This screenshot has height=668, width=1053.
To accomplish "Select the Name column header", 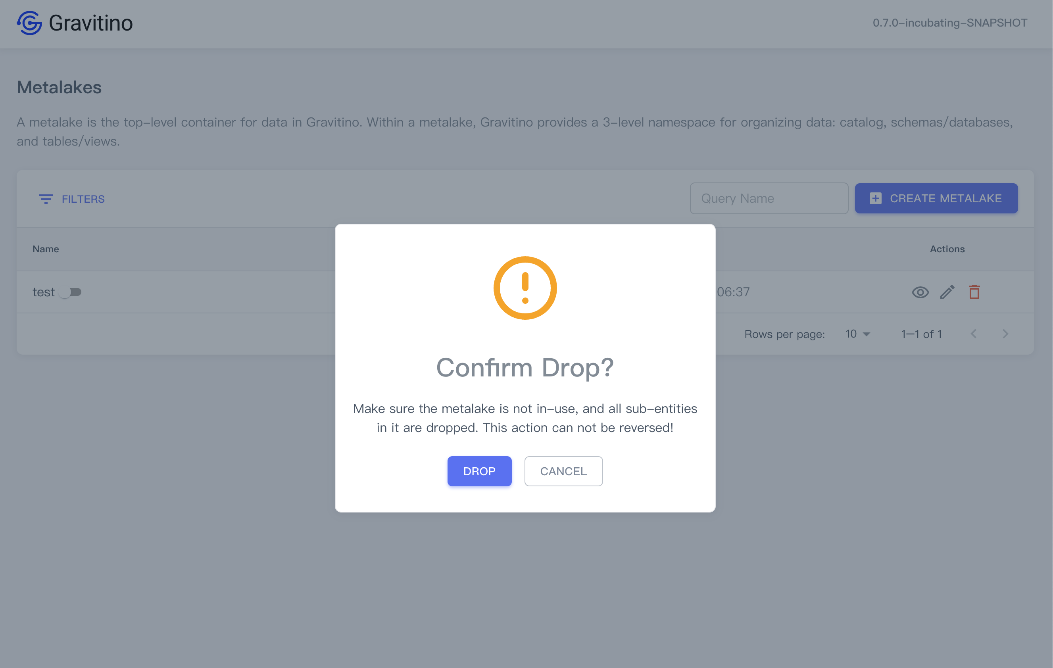I will (x=45, y=248).
